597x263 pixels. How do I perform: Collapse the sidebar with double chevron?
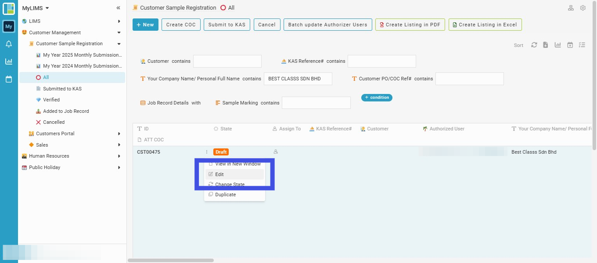point(118,8)
